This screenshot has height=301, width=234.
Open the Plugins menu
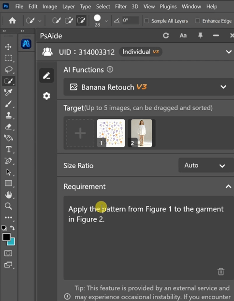click(168, 7)
